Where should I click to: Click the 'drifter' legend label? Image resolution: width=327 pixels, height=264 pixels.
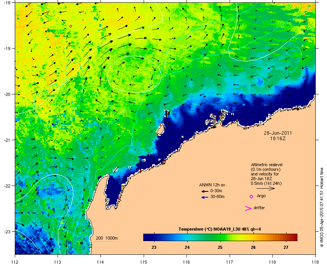pos(259,208)
